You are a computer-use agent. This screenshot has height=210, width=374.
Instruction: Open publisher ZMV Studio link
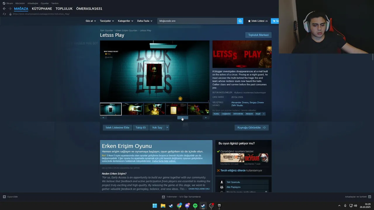tap(237, 105)
